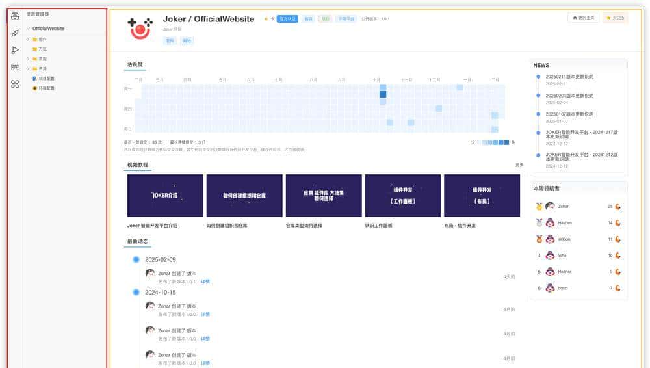The height and width of the screenshot is (368, 650).
Task: Open 20250211版本更新说明 news item
Action: pos(569,77)
